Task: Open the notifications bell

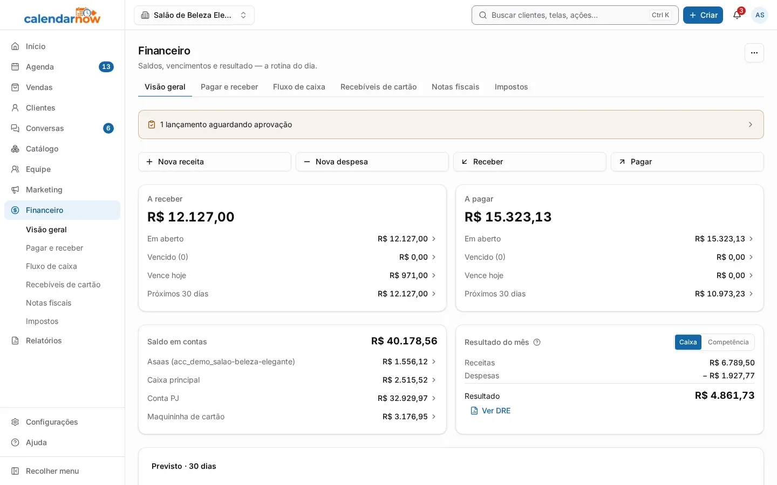Action: click(x=737, y=15)
